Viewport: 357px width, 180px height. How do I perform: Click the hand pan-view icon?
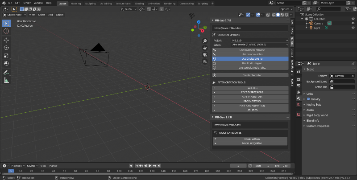pos(204,48)
